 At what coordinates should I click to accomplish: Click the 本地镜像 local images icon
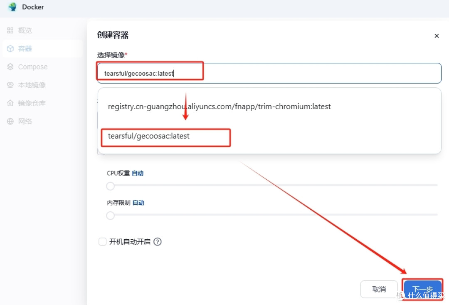[x=10, y=85]
